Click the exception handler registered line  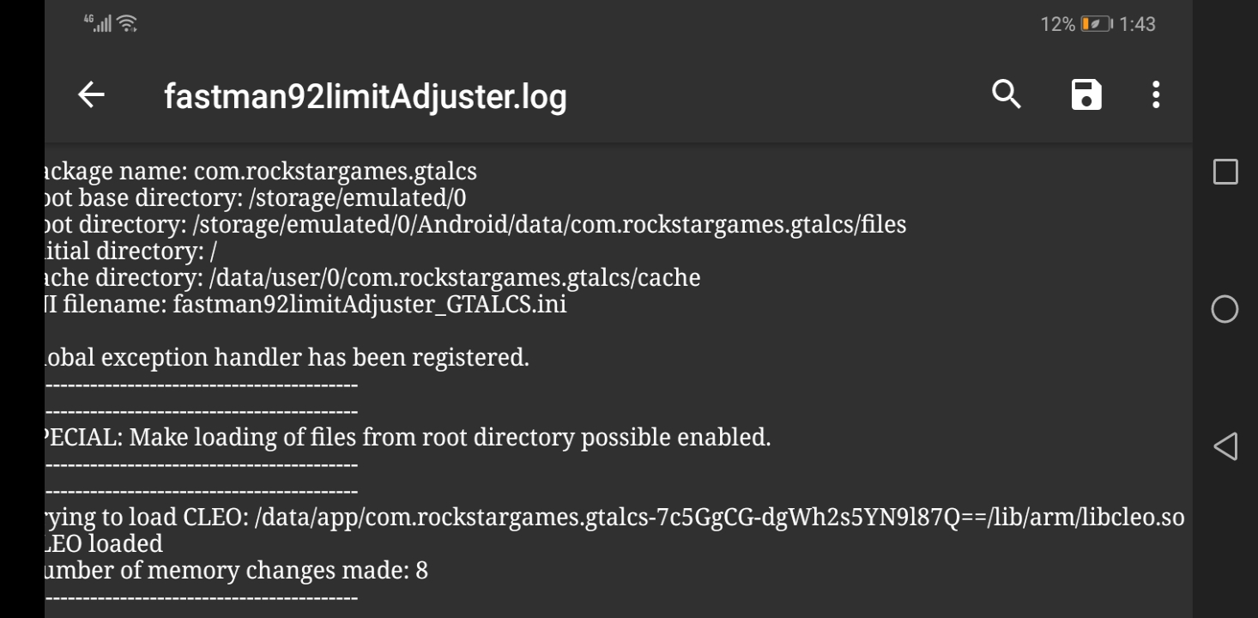[x=287, y=357]
